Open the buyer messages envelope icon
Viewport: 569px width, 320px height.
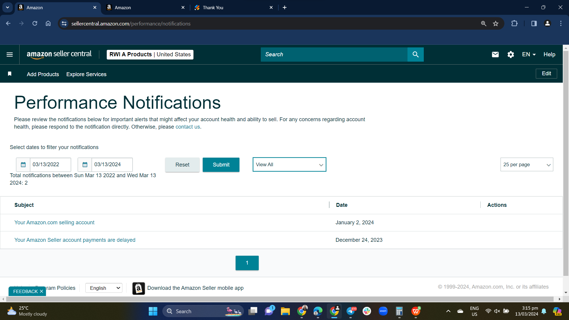click(x=495, y=55)
